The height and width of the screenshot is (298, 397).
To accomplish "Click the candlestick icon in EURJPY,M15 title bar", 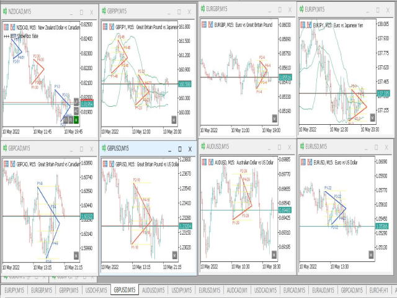I will (301, 9).
